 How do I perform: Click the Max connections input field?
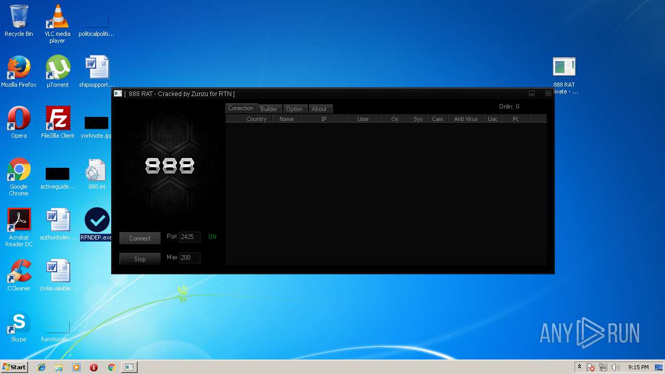coord(190,258)
